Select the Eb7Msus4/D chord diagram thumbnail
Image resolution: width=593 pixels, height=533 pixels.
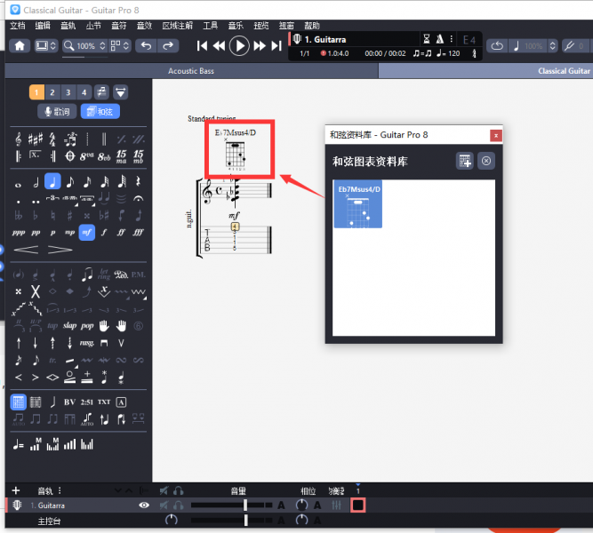[357, 204]
